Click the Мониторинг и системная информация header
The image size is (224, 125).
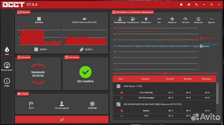133,12
